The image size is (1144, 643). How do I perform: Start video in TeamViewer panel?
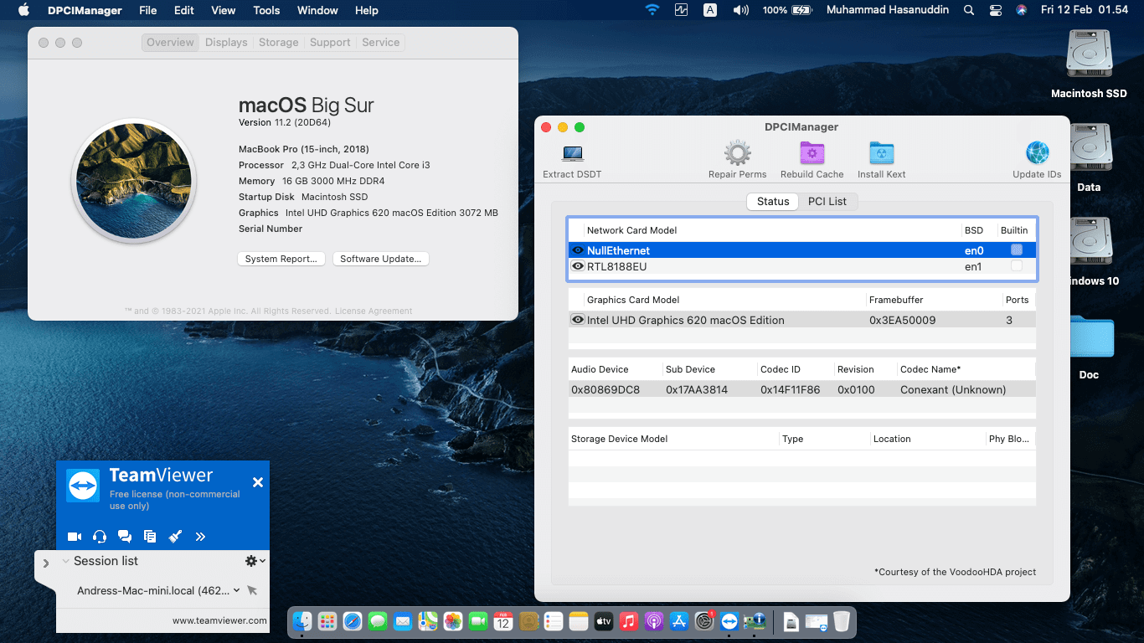pyautogui.click(x=75, y=537)
